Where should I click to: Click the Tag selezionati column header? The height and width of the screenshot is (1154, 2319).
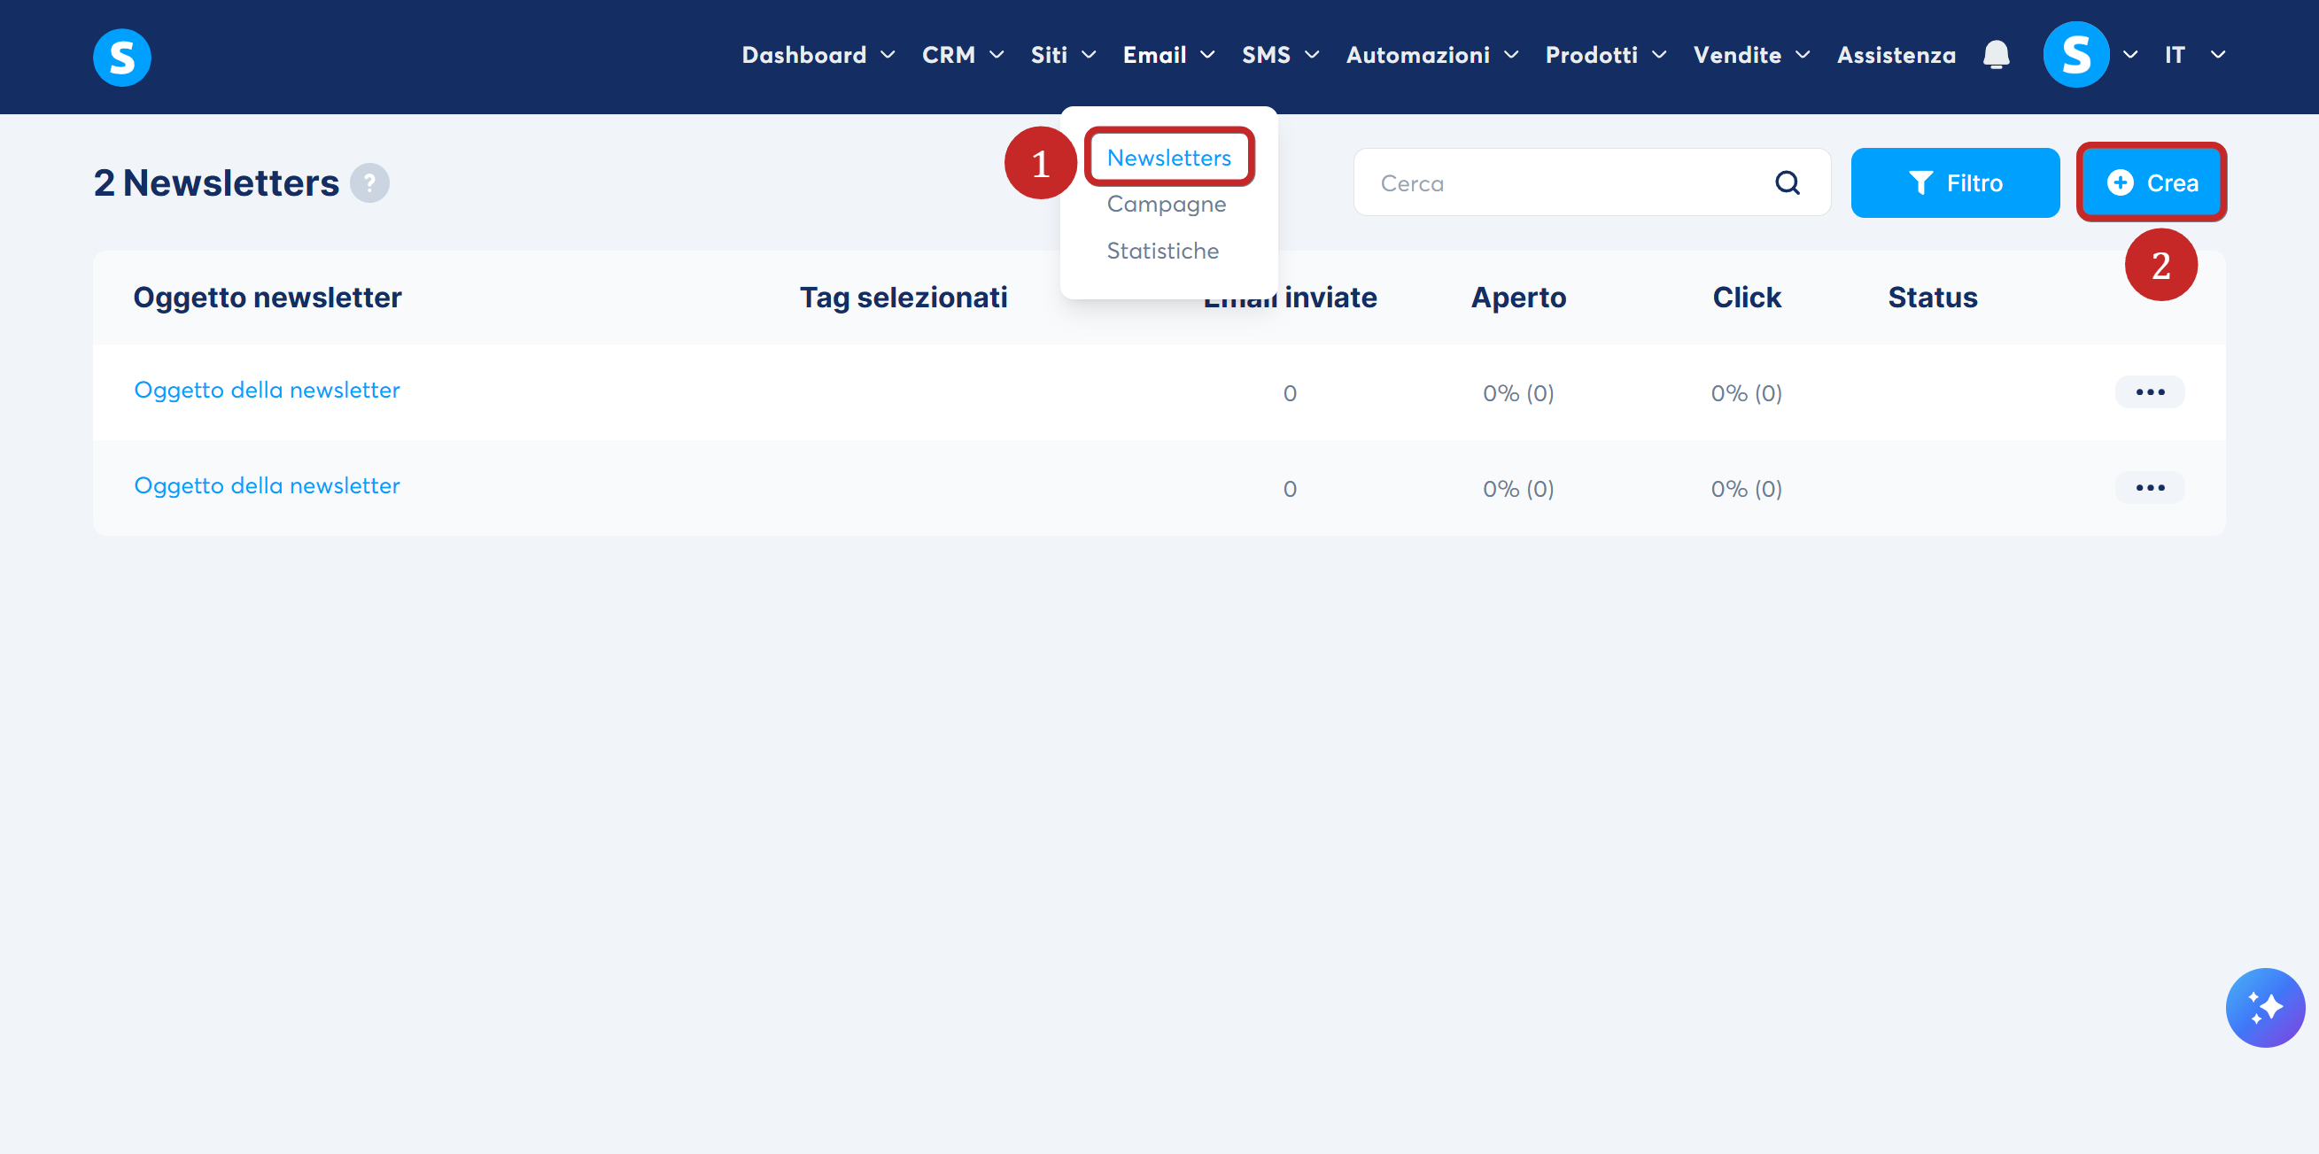(x=902, y=298)
